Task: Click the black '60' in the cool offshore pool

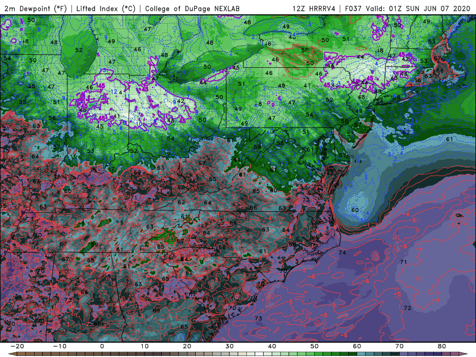Action: [x=355, y=210]
